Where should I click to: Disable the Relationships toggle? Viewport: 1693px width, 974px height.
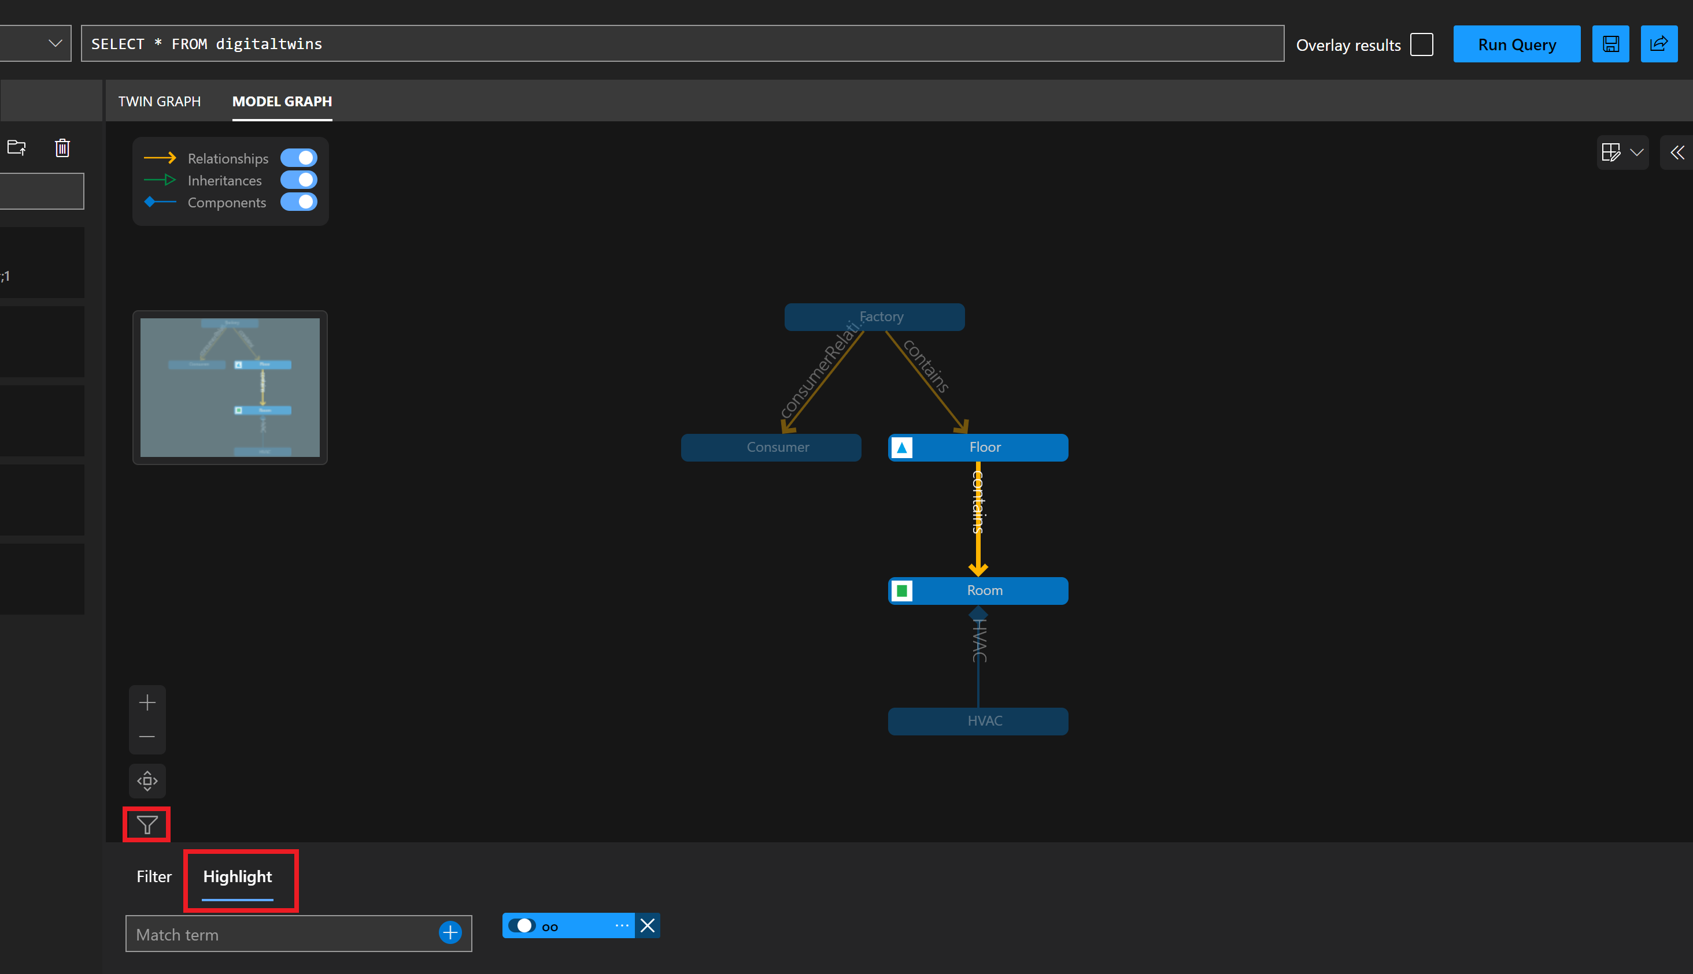click(300, 157)
